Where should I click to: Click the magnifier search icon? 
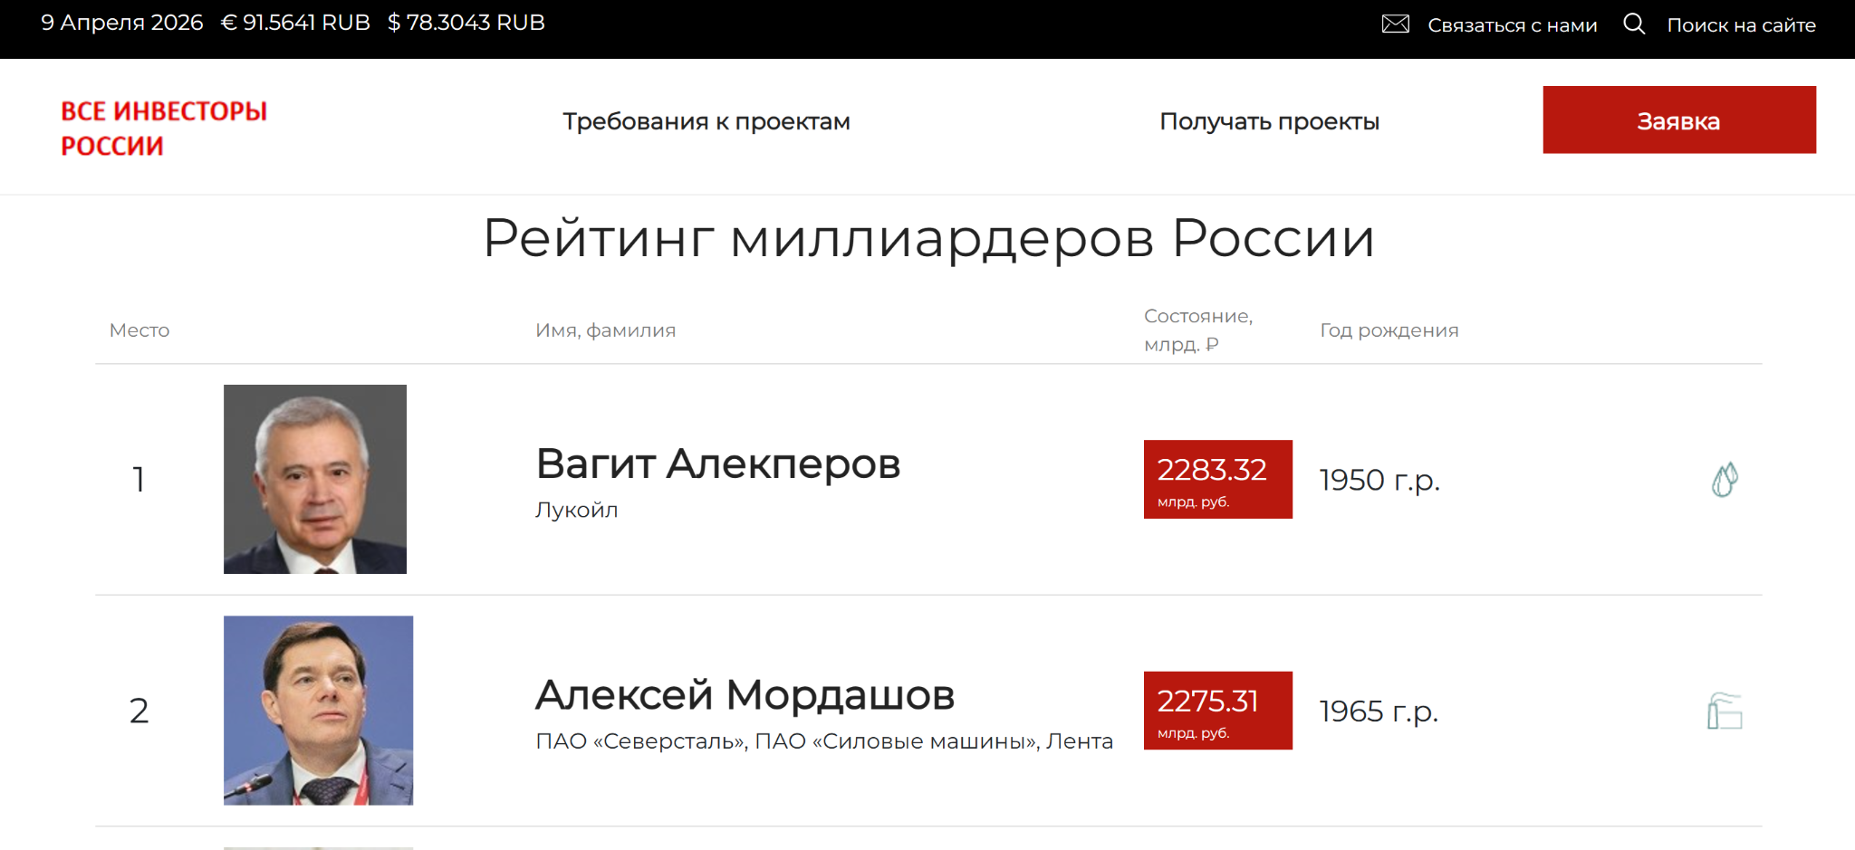point(1634,24)
